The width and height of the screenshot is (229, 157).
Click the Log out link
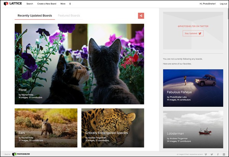click(x=223, y=3)
